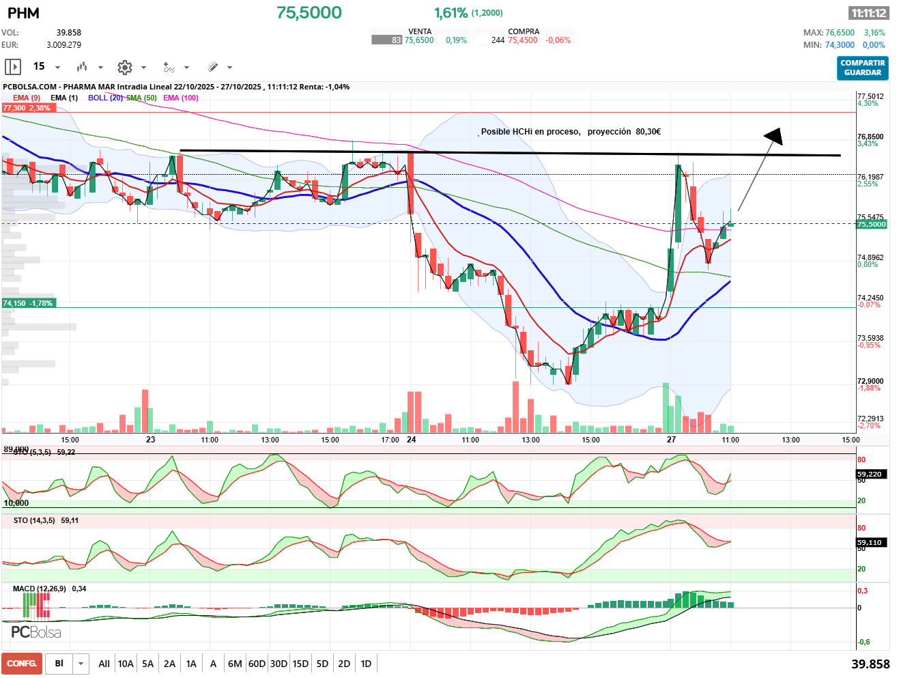Expand the drawing tools dropdown arrow
Viewport: 899px width, 678px height.
[229, 68]
